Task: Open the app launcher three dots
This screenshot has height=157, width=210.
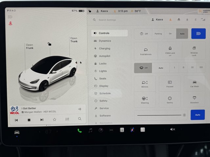Action: [111, 130]
